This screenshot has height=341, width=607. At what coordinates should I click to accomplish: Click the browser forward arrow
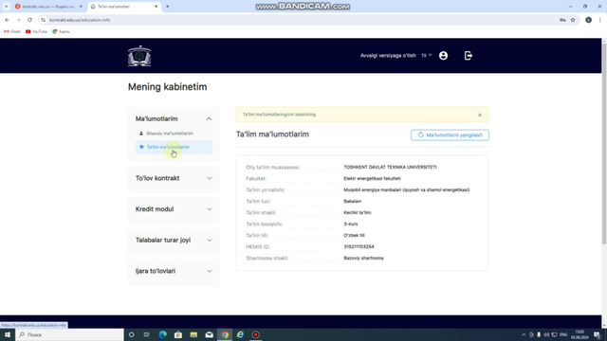pos(18,20)
